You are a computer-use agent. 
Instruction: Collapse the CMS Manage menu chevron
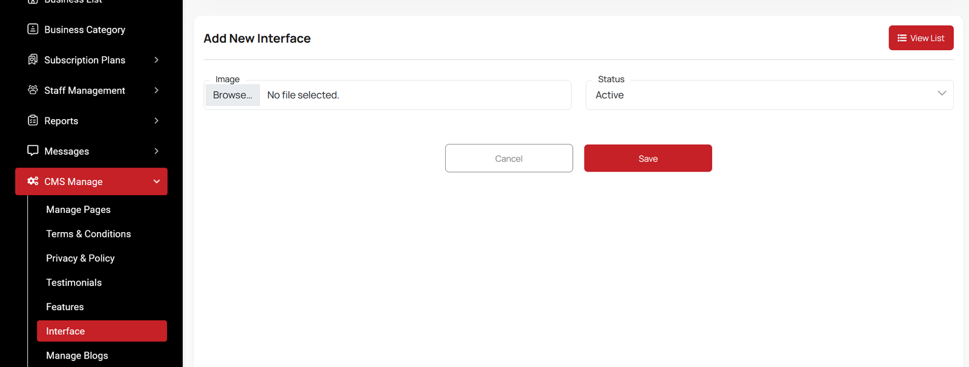(x=156, y=181)
